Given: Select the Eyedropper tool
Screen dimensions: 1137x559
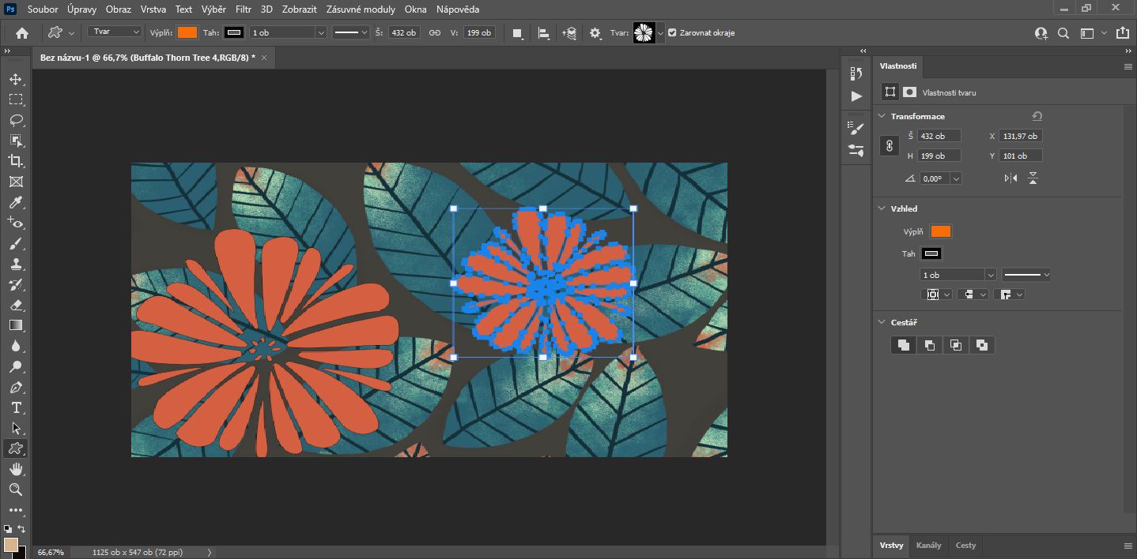Looking at the screenshot, I should 15,202.
